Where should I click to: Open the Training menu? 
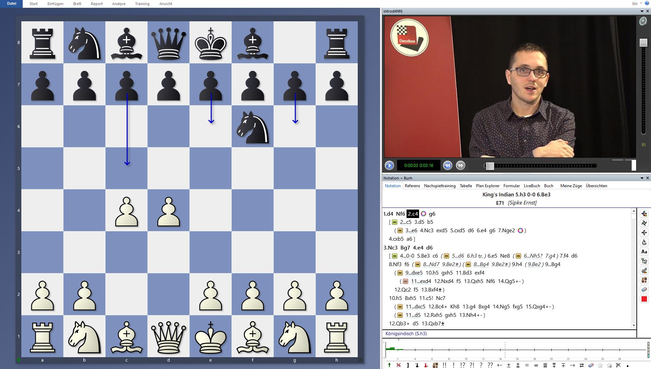tap(142, 4)
